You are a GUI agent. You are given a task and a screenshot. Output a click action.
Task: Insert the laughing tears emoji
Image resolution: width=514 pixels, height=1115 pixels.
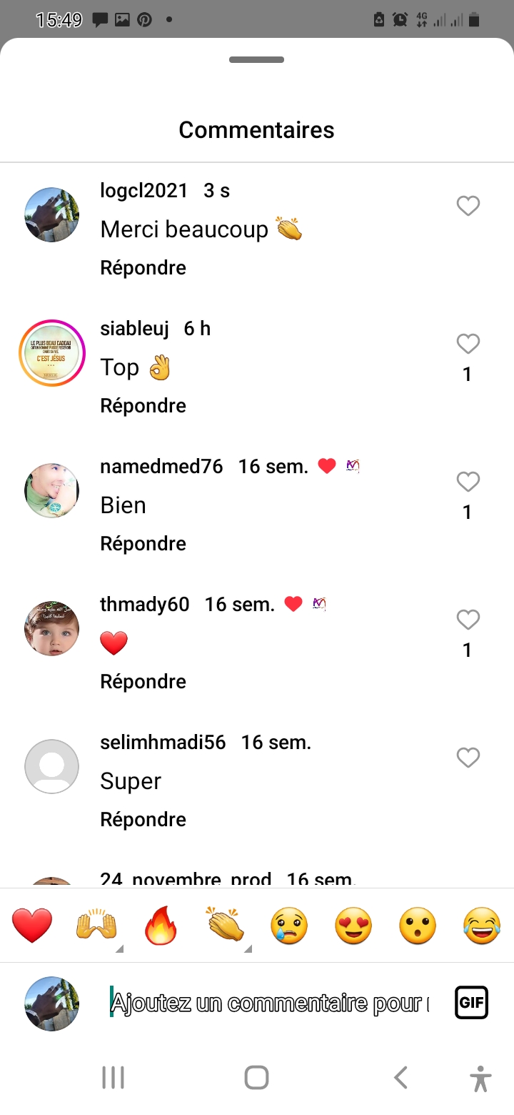tap(482, 926)
